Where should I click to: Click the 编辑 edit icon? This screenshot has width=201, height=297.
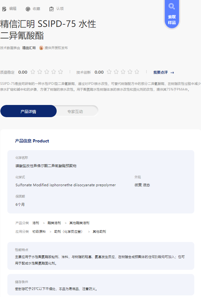(x=4, y=9)
